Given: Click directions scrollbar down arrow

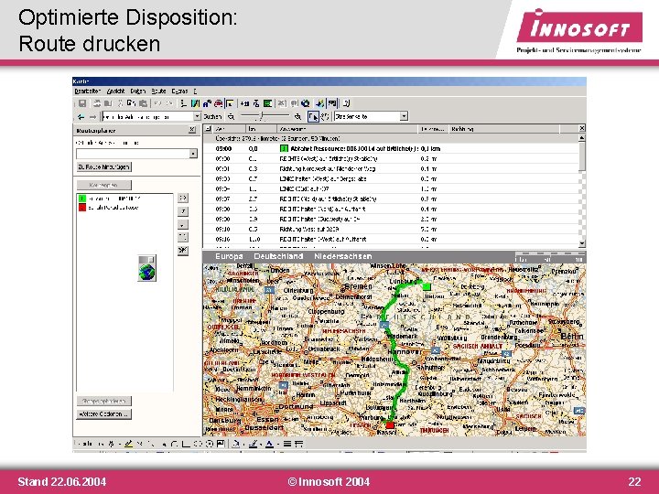Looking at the screenshot, I should point(582,243).
